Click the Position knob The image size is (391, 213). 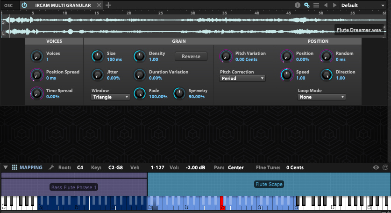(x=287, y=56)
